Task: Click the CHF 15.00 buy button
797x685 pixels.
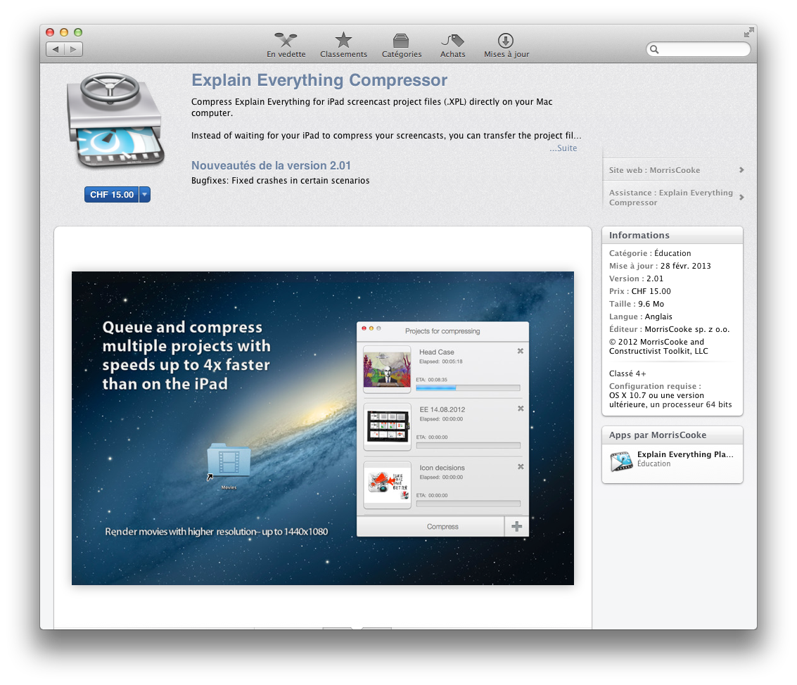Action: tap(112, 195)
